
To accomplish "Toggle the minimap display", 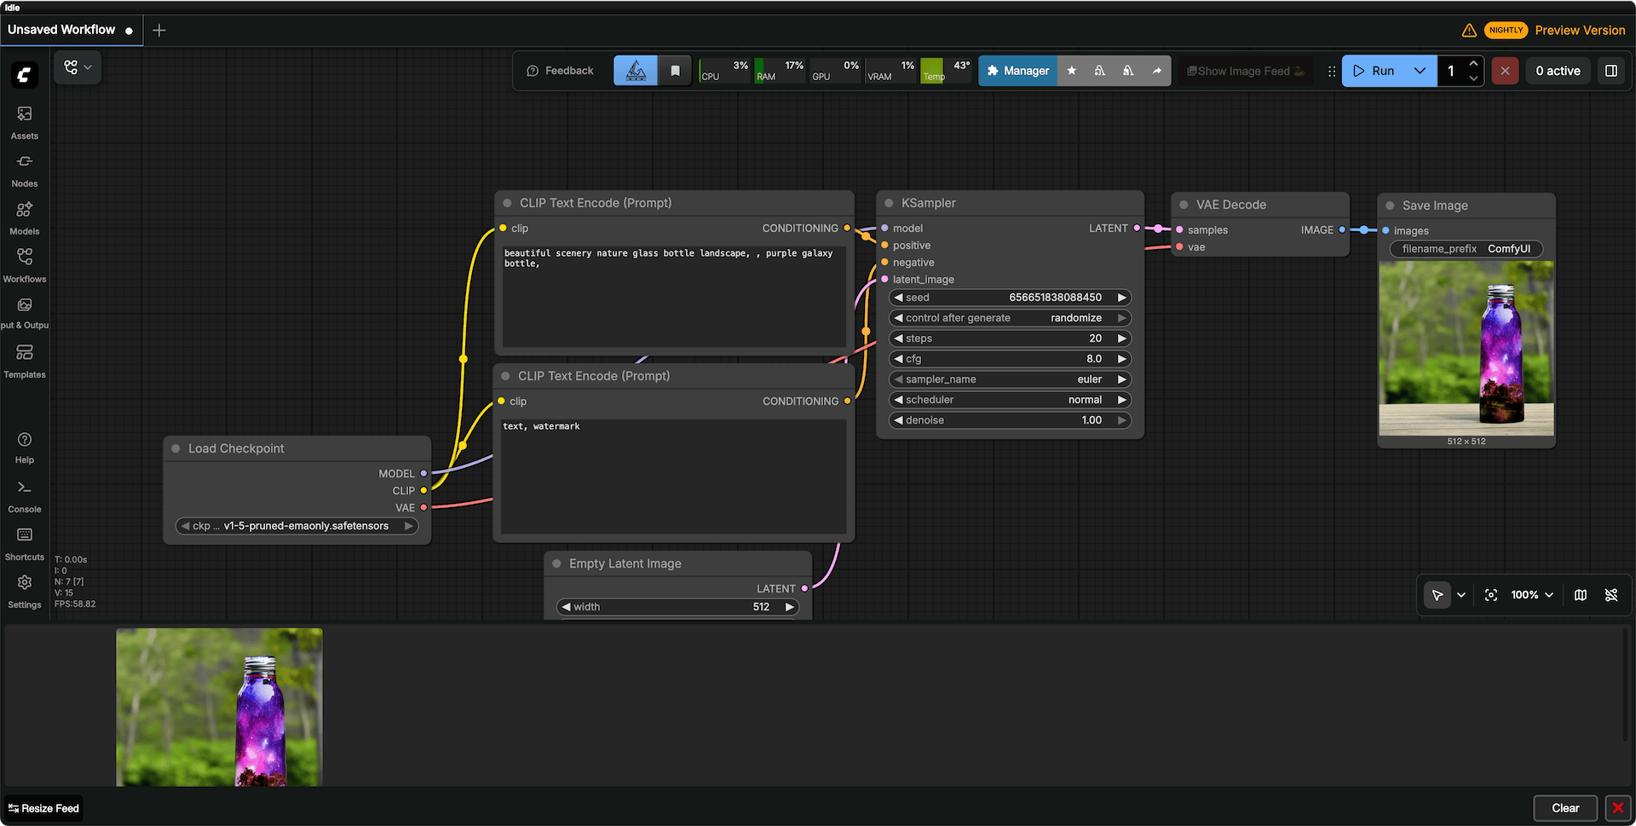I will coord(1581,595).
